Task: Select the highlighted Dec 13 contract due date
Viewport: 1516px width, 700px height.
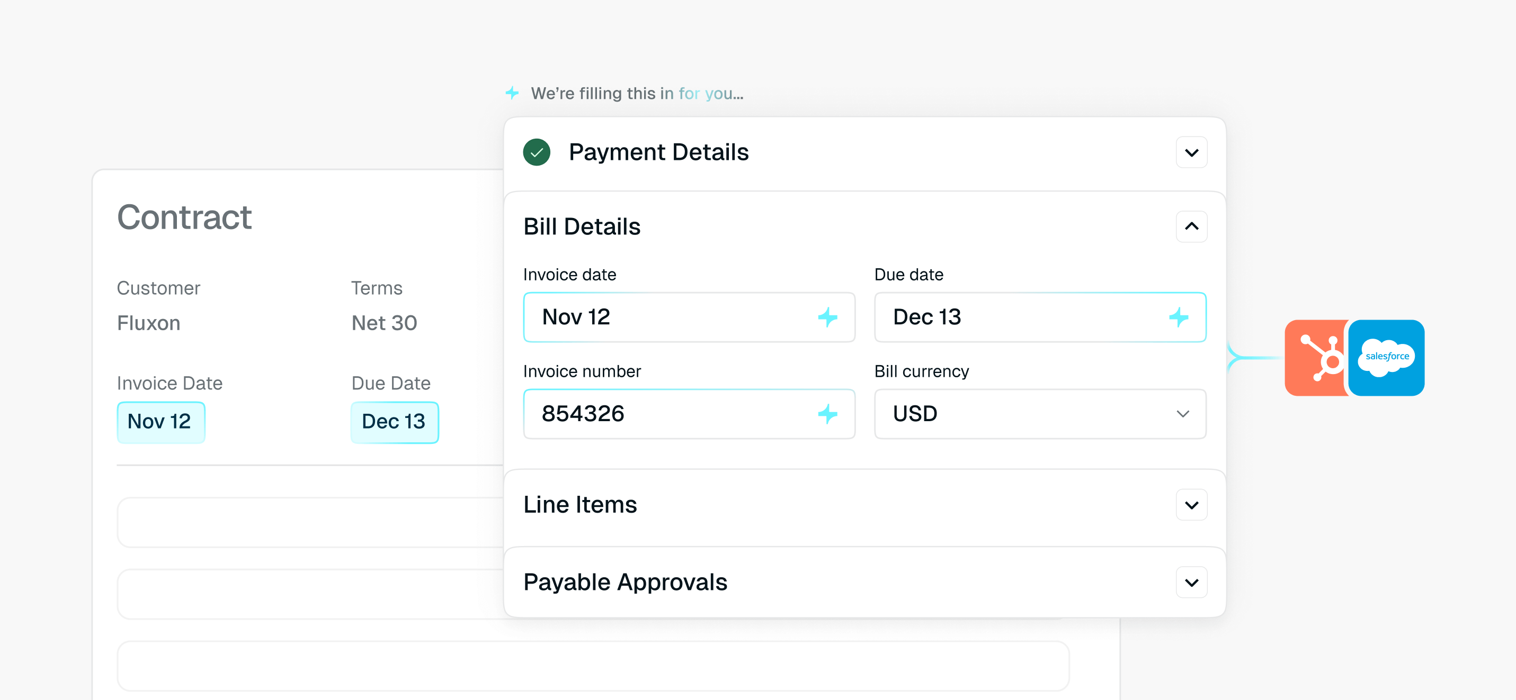Action: pyautogui.click(x=394, y=422)
